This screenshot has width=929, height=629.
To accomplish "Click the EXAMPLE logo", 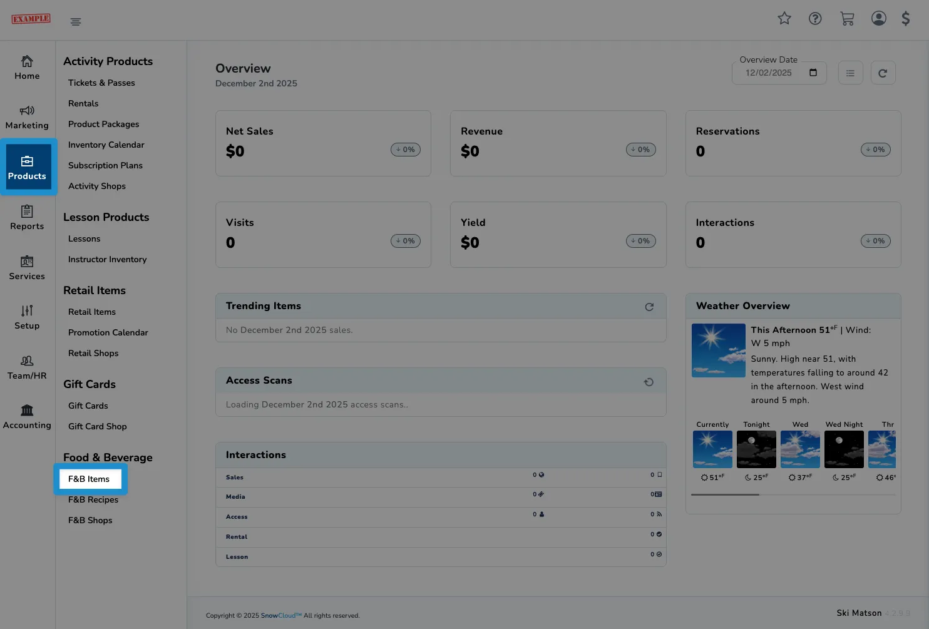I will [31, 19].
